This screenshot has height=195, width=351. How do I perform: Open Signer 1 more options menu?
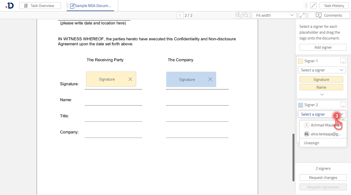343,61
